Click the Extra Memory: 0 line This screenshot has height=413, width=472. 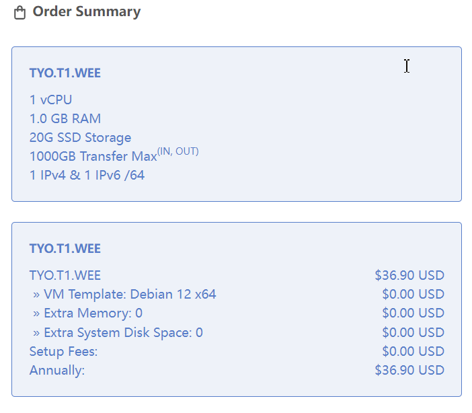tap(87, 313)
